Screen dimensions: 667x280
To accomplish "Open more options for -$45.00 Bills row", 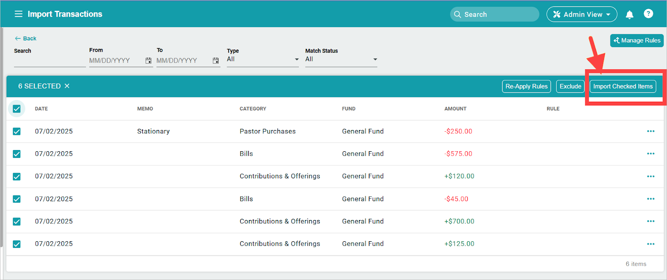I will pos(650,199).
